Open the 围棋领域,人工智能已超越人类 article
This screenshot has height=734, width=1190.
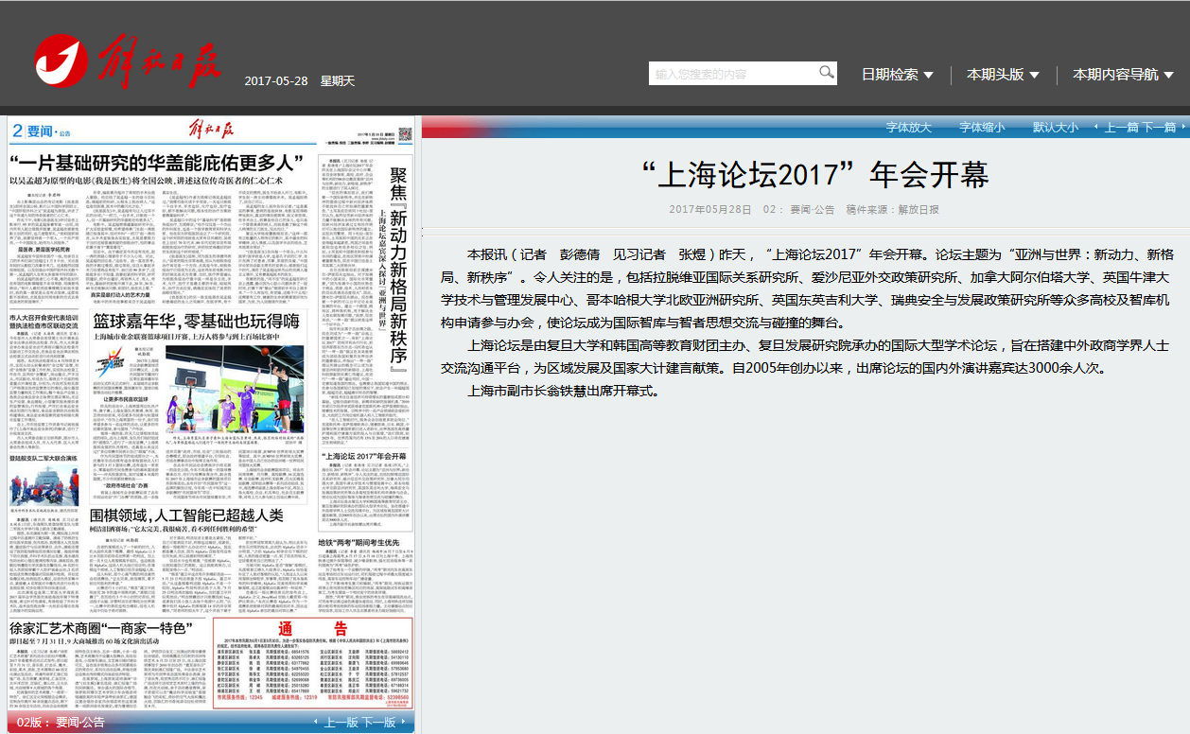pos(186,516)
